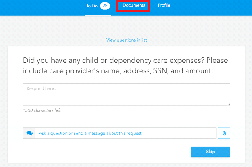
Task: Attach a file with the paperclip icon
Action: click(x=224, y=133)
